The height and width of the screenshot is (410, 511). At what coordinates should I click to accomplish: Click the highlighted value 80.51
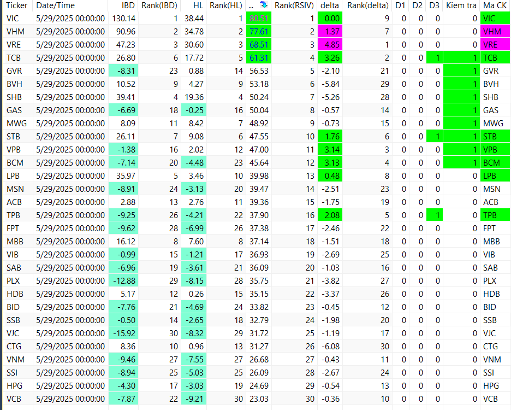tap(259, 19)
